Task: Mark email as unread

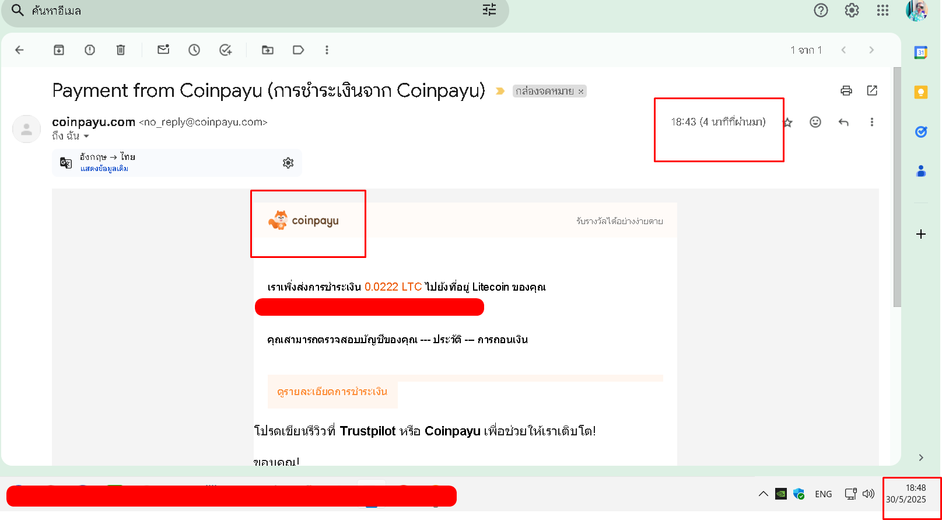Action: pos(163,50)
